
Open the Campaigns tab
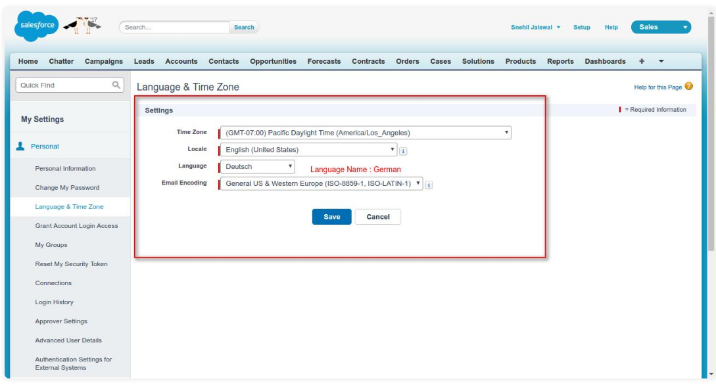pos(104,61)
